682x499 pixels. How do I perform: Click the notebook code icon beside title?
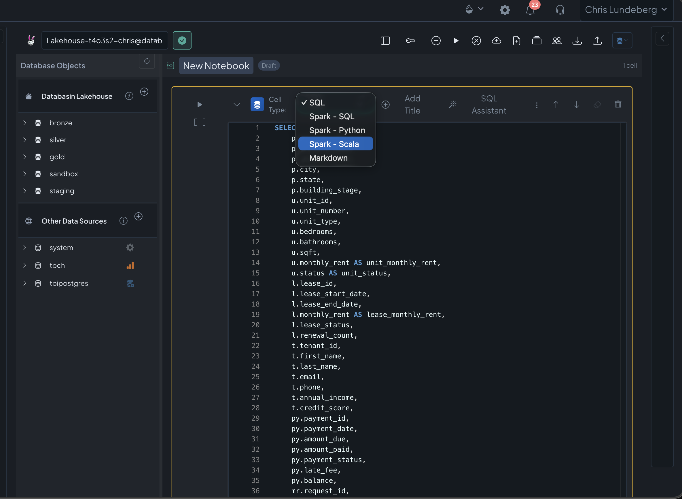(x=170, y=66)
